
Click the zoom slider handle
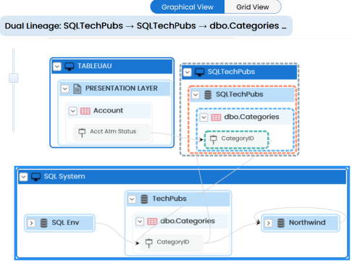(x=14, y=78)
